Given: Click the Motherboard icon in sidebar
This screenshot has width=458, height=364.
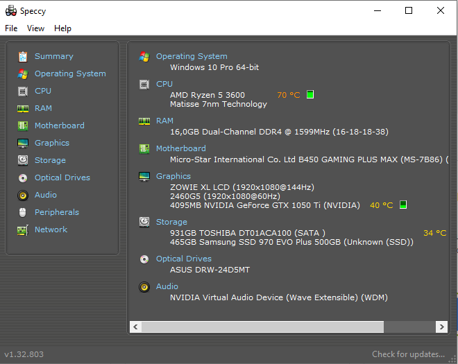Looking at the screenshot, I should [x=23, y=126].
